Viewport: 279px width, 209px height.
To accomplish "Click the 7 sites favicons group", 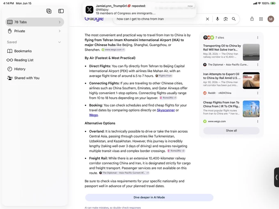I will coord(208,38).
